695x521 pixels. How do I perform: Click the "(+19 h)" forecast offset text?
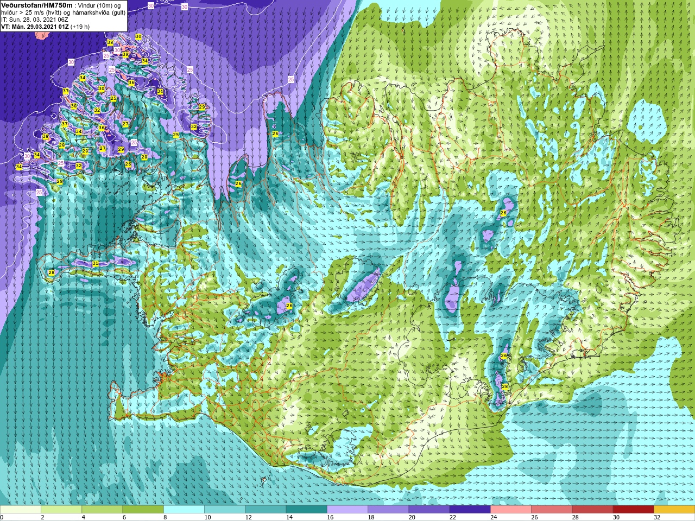click(80, 27)
